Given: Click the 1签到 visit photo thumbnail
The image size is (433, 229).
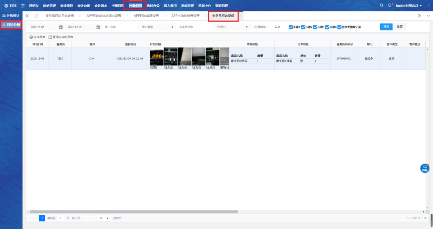Looking at the screenshot, I should coord(156,57).
